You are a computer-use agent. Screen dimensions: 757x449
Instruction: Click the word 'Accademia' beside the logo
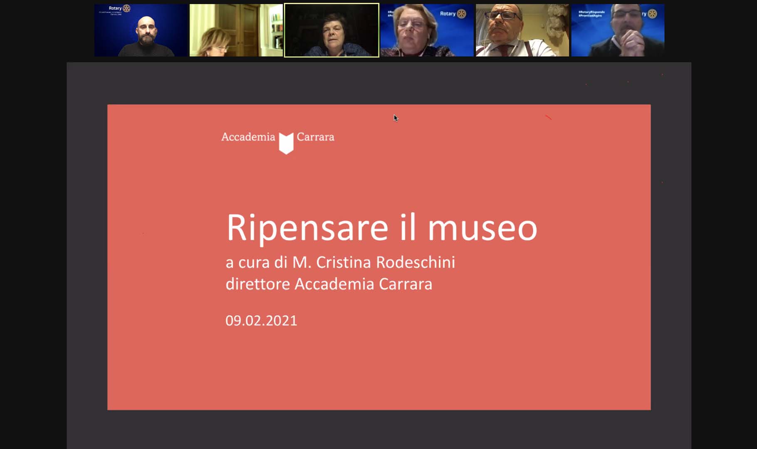point(248,137)
